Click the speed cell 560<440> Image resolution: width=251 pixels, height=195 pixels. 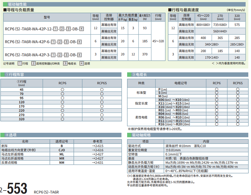220,31
